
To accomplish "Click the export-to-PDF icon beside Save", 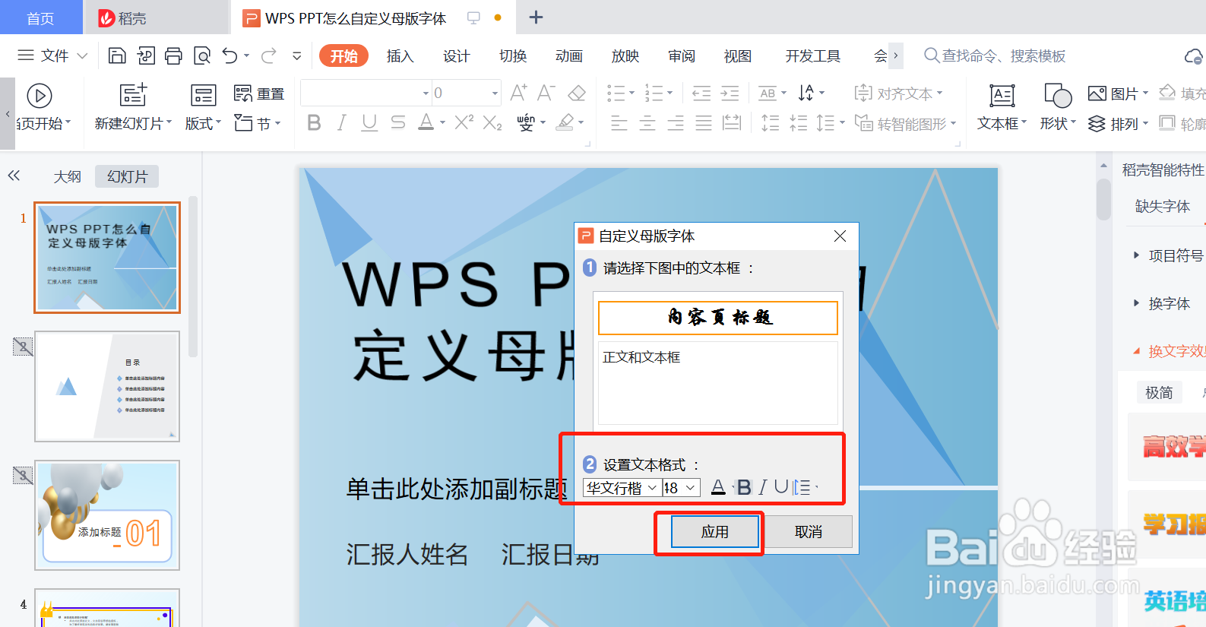I will (x=146, y=55).
